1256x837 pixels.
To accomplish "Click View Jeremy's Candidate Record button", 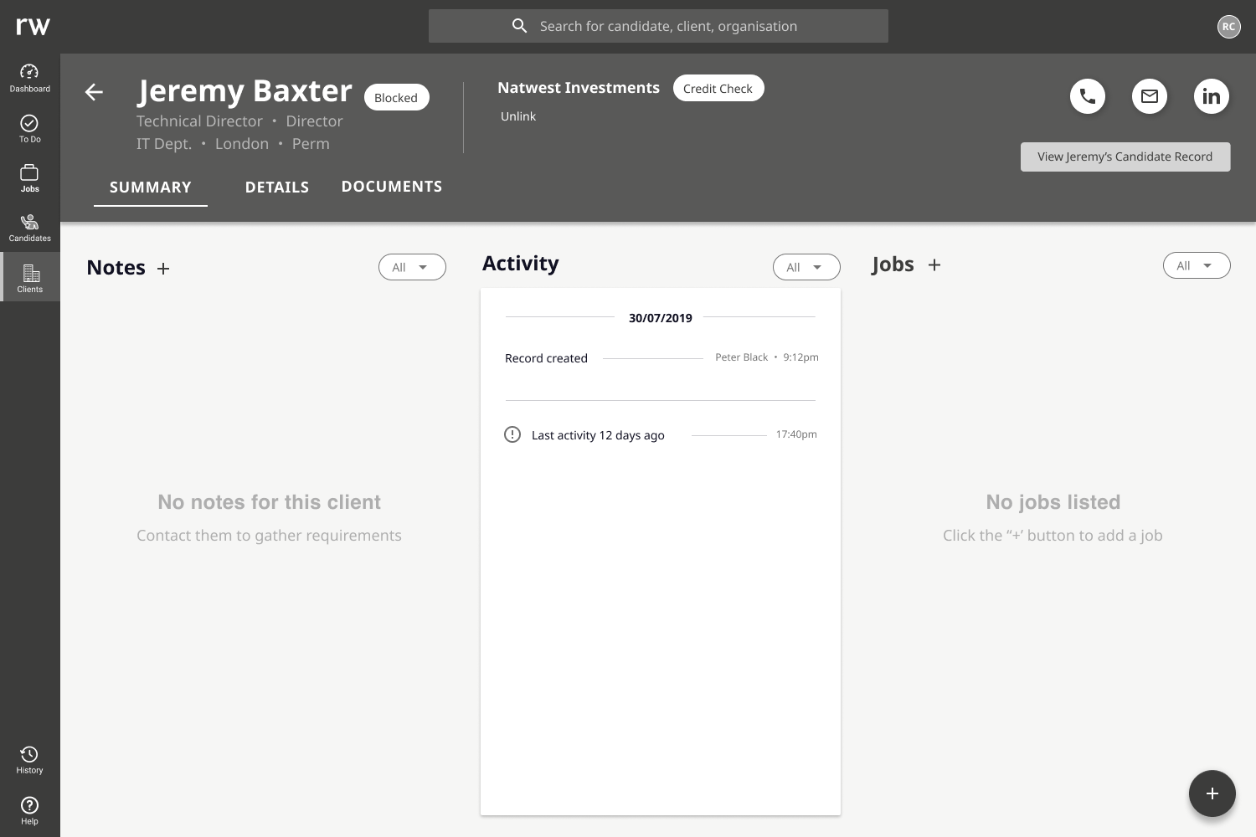I will click(1125, 157).
